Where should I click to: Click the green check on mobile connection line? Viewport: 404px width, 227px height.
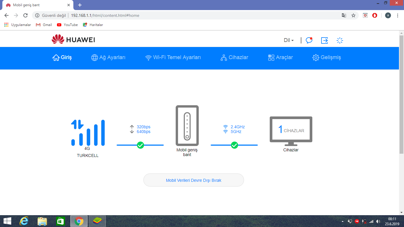pos(140,145)
